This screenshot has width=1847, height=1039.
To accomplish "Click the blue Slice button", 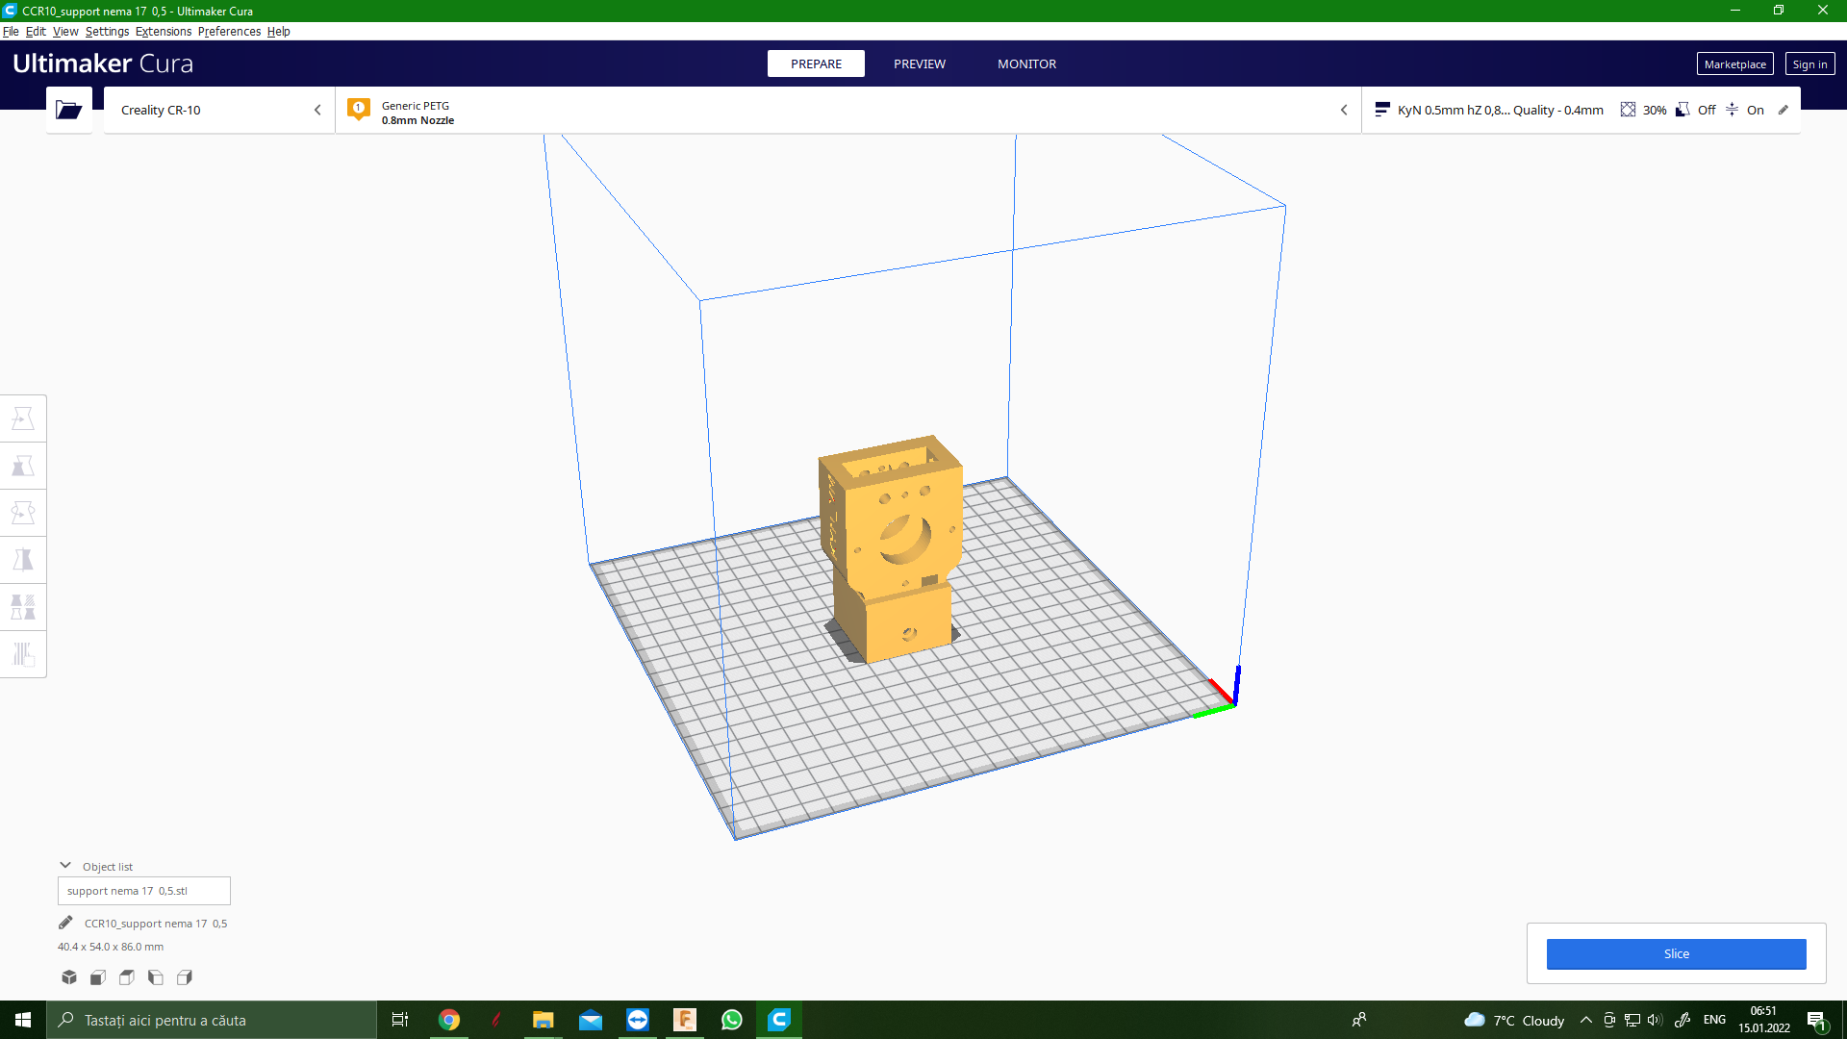I will 1676,953.
